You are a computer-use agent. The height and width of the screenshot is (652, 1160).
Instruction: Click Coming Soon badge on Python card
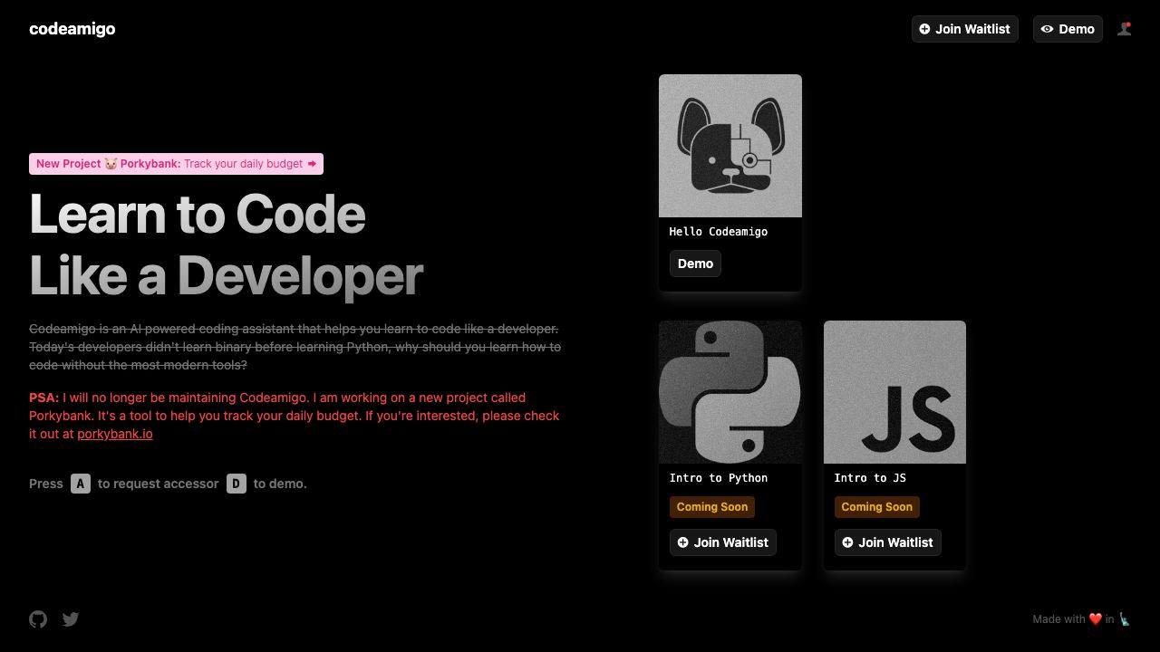[712, 507]
